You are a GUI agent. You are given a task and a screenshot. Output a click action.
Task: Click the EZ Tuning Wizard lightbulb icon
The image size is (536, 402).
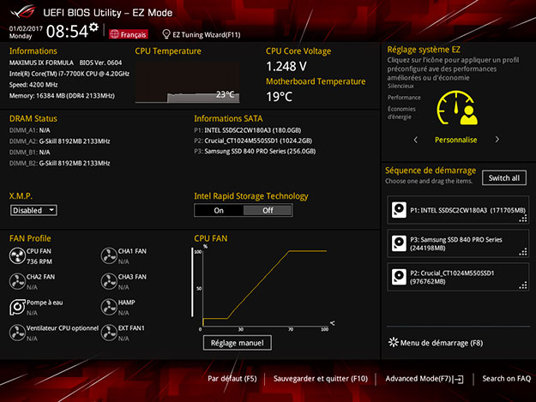pyautogui.click(x=166, y=34)
